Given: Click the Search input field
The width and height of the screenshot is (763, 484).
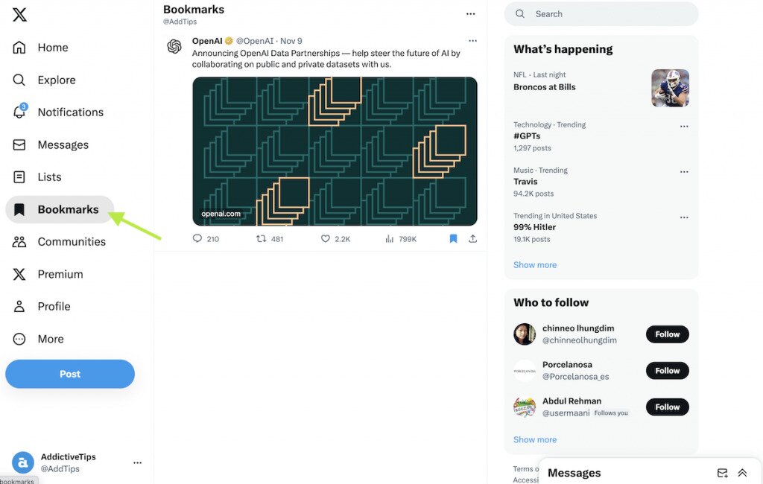Looking at the screenshot, I should pos(601,13).
